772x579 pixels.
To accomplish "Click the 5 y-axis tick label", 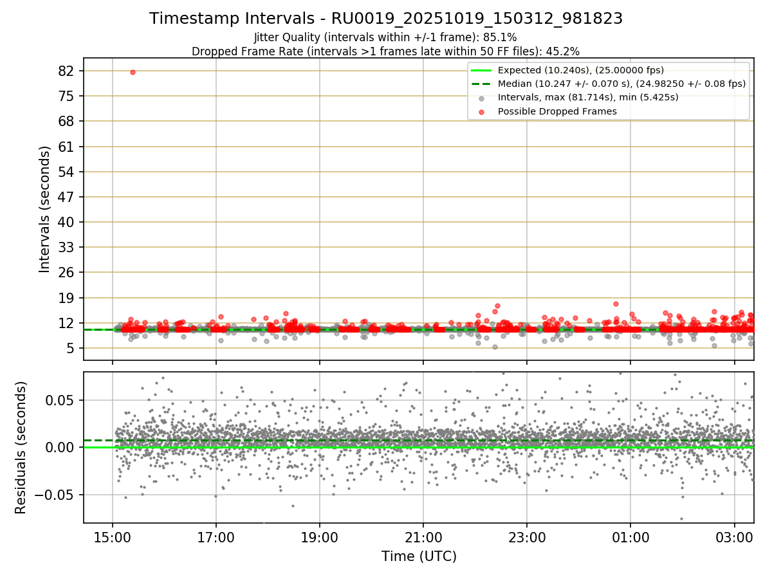I will (x=71, y=348).
